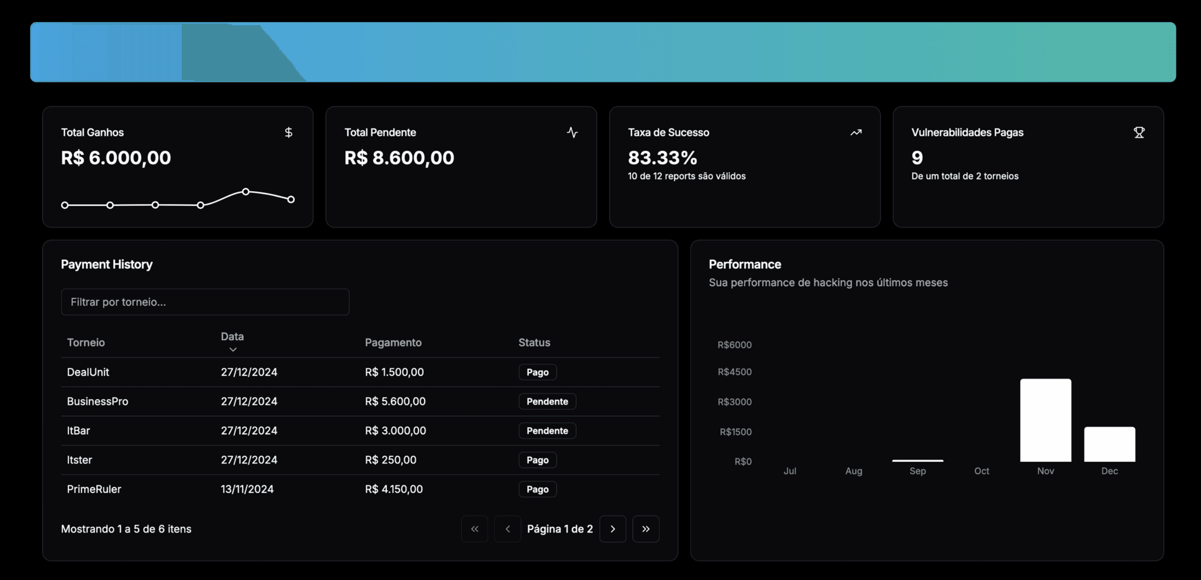Jump to last page with double-right arrows

click(x=646, y=529)
